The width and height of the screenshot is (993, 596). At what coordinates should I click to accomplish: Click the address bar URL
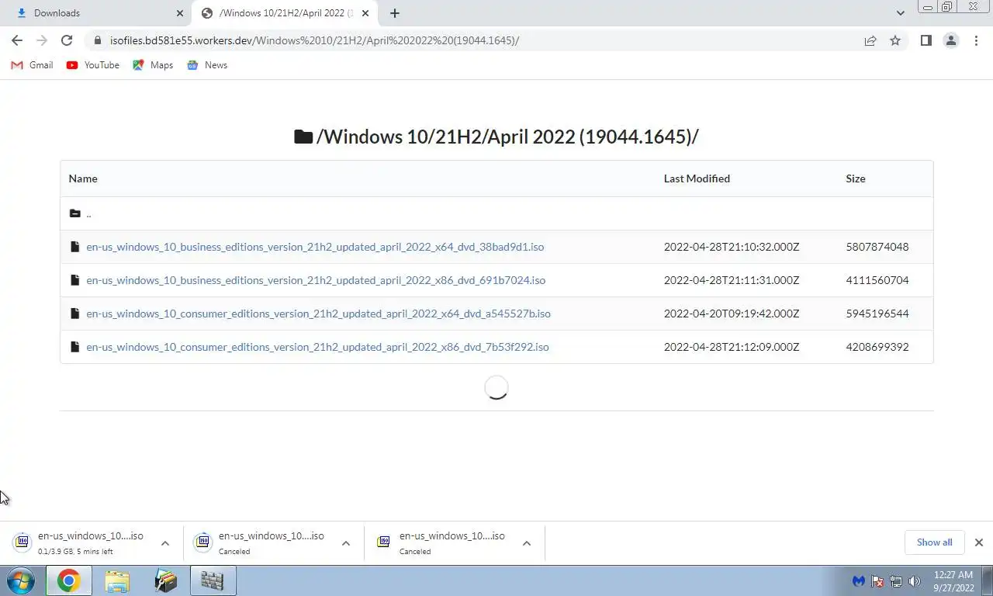point(314,40)
